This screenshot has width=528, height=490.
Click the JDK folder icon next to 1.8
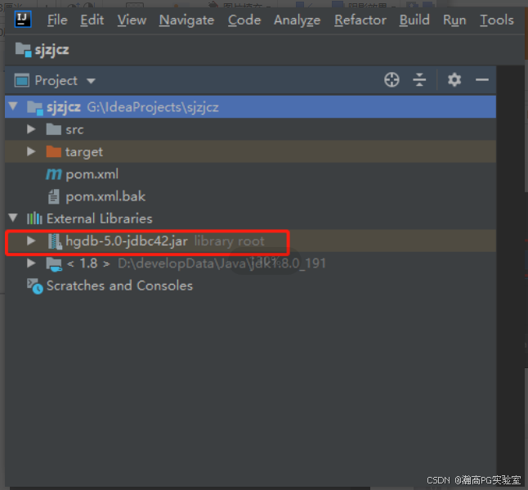tap(54, 264)
